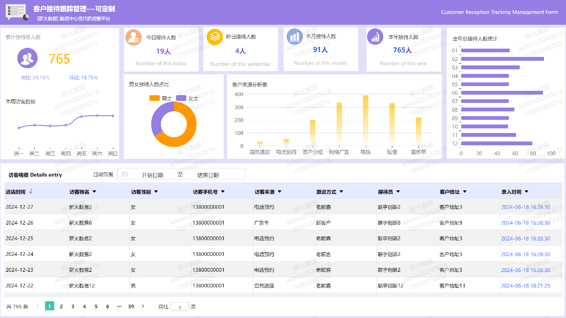Open 录入时间 column filter dropdown
The image size is (566, 318).
pos(526,192)
